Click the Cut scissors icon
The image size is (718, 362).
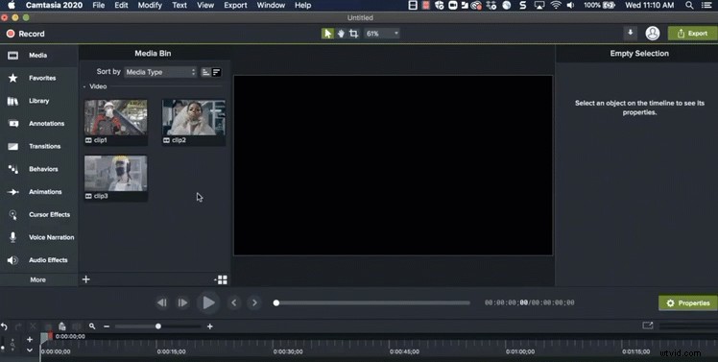click(33, 326)
